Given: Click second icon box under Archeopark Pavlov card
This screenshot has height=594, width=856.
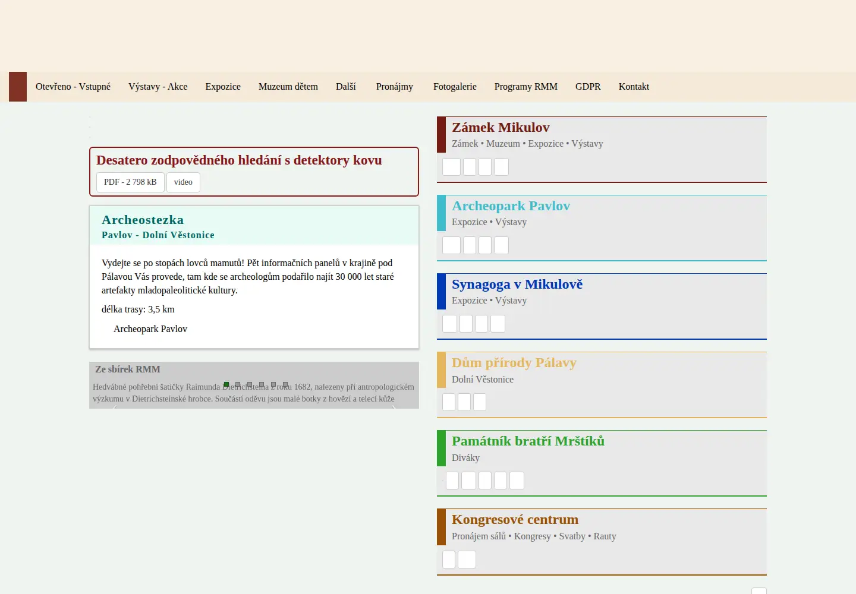Looking at the screenshot, I should (x=470, y=245).
